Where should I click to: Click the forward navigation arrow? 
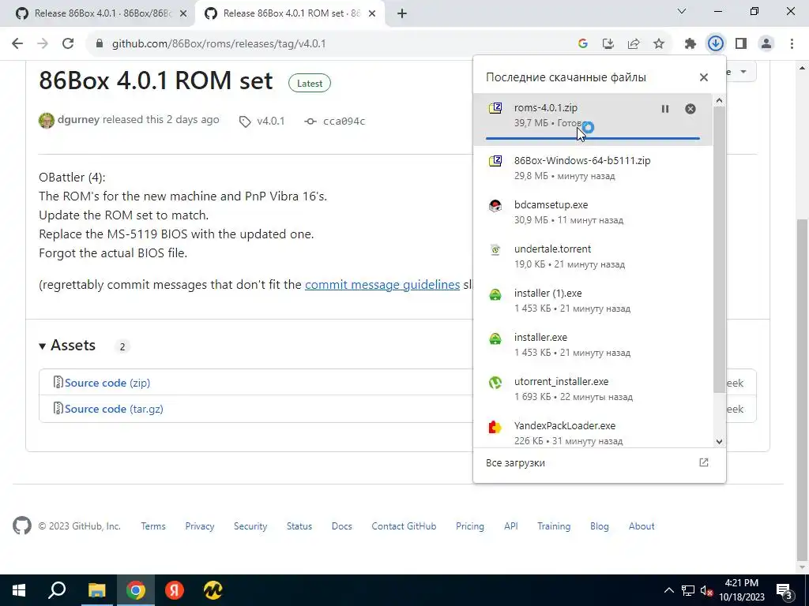(43, 44)
